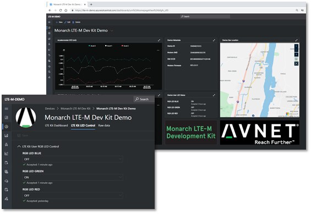The width and height of the screenshot is (311, 214).
Task: Click New in dashboard toolbar
Action: point(59,22)
